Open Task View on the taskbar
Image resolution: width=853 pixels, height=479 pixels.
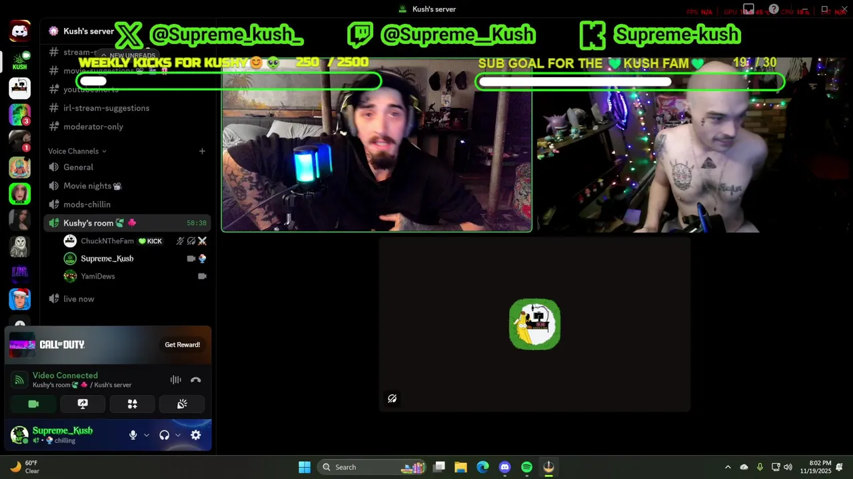438,467
